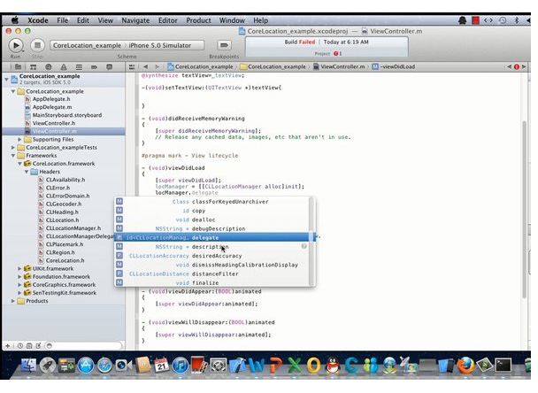
Task: Collapse the Frameworks group
Action: pos(13,156)
